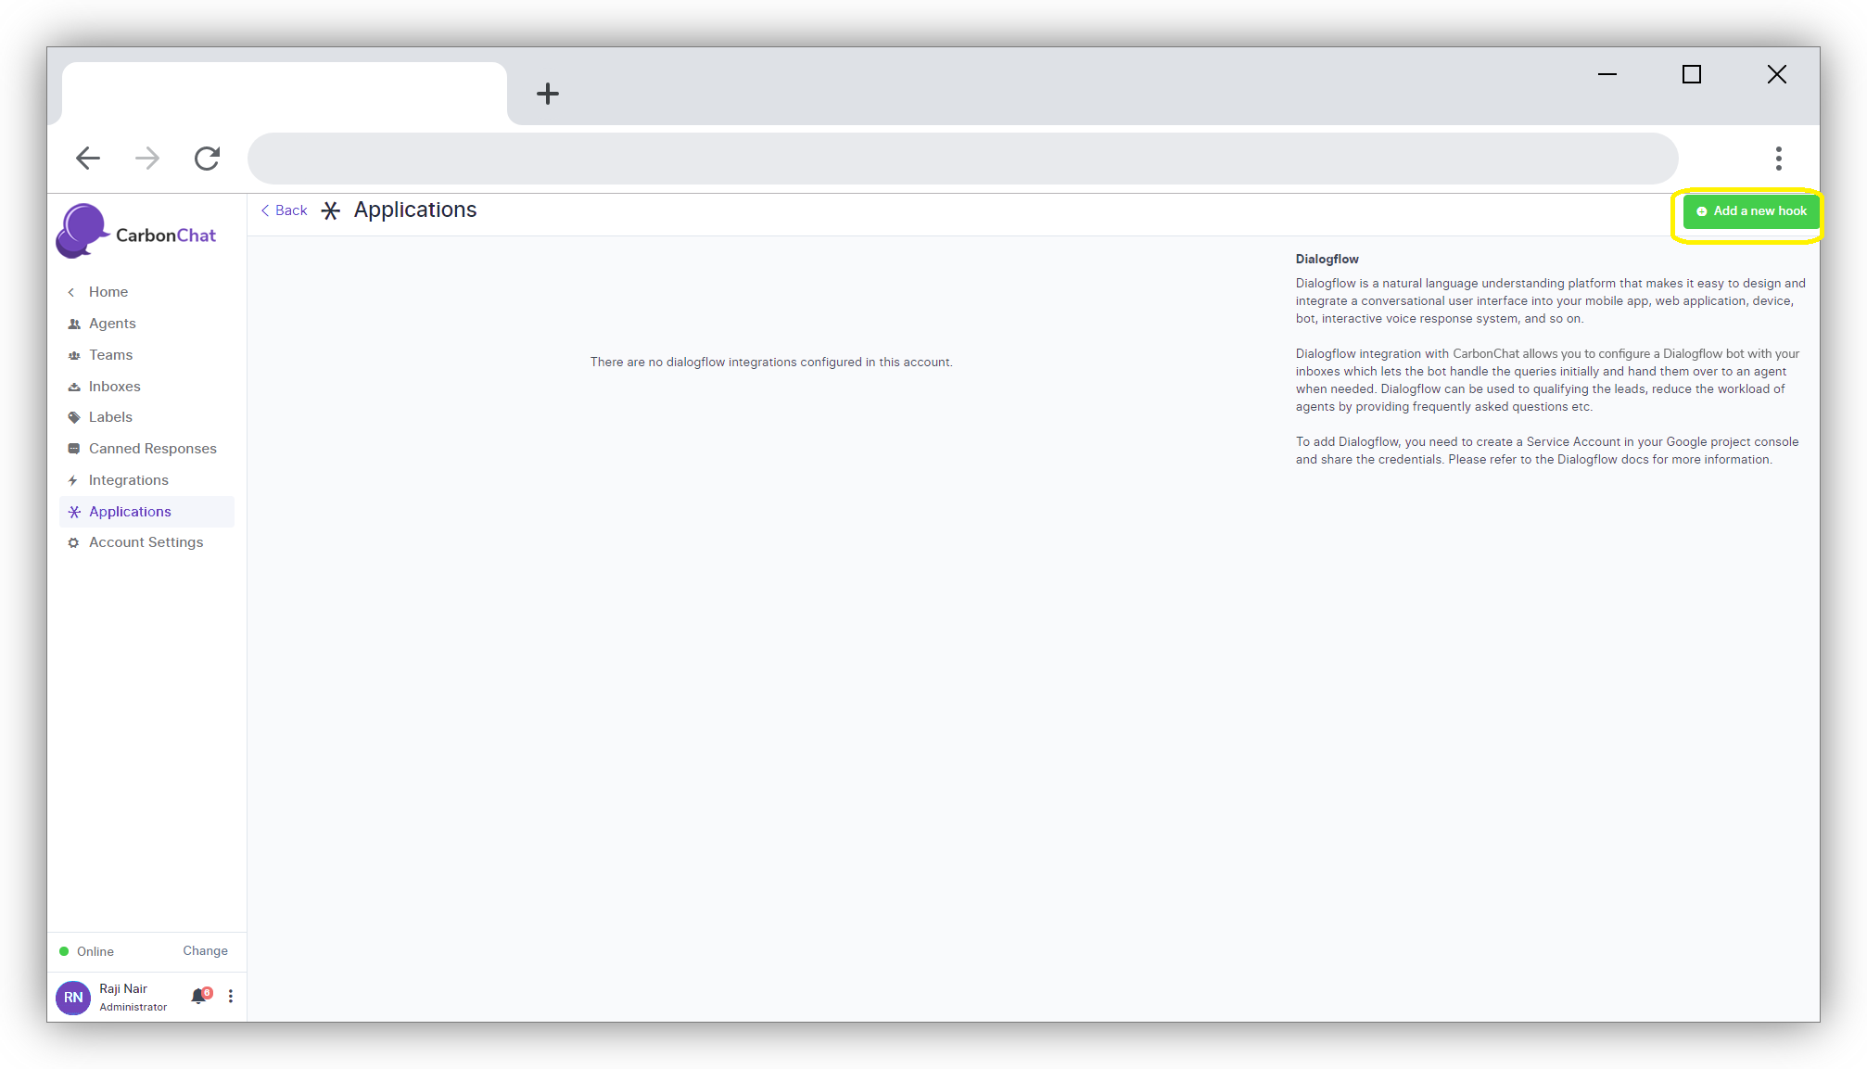1867x1069 pixels.
Task: Open the user profile options menu
Action: point(231,996)
